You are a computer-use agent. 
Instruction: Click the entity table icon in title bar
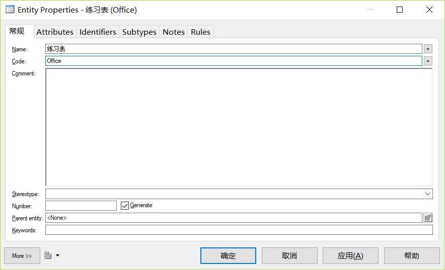[10, 10]
